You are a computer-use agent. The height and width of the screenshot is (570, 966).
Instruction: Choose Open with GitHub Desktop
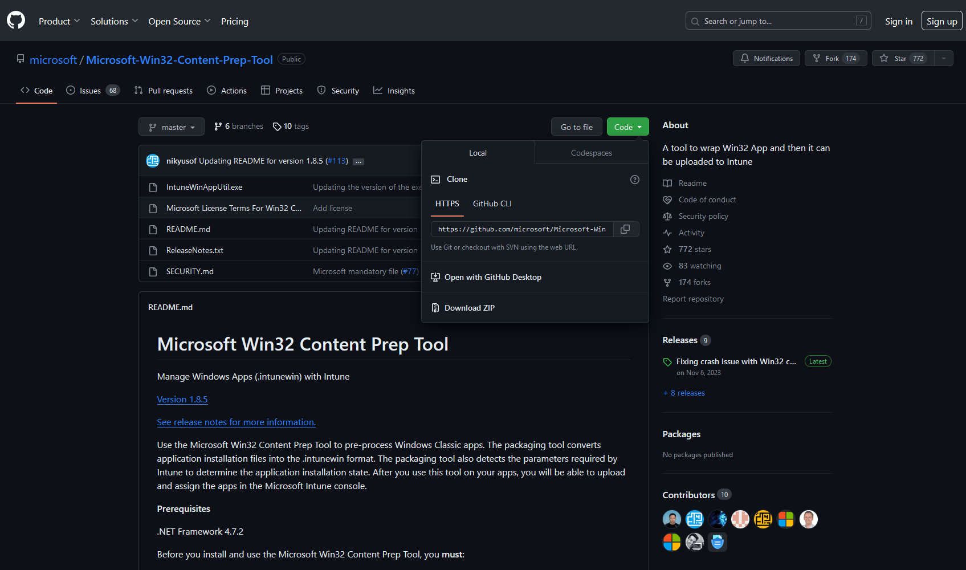click(x=493, y=277)
